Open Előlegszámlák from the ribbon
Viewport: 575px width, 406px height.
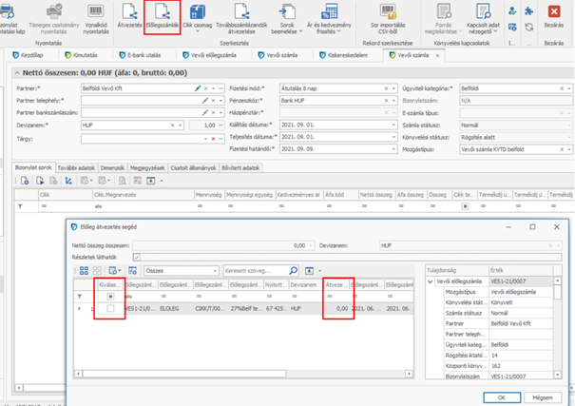[x=165, y=15]
